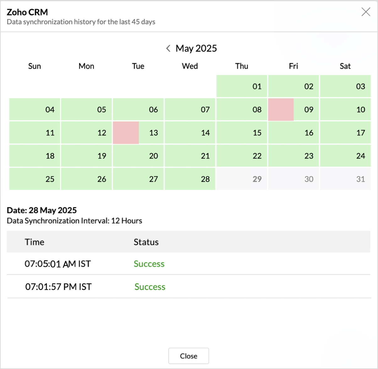378x369 pixels.
Task: Select Saturday May 03
Action: pyautogui.click(x=345, y=86)
